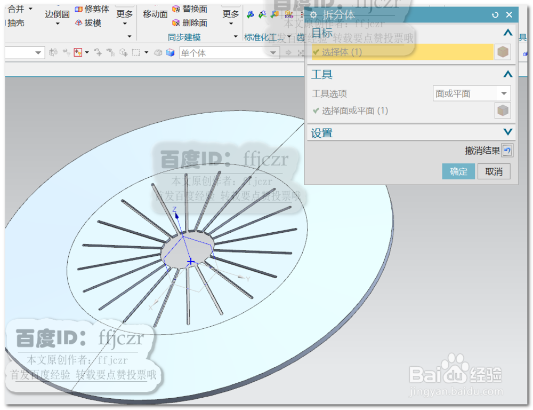
Task: Click the gear icon in 拆分体 dialog title
Action: (313, 15)
